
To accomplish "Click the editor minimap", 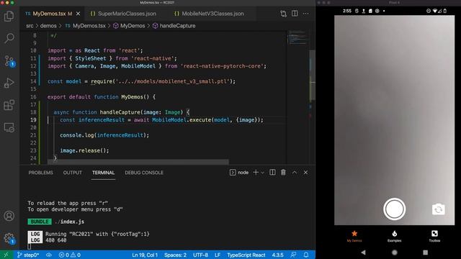I will click(297, 37).
